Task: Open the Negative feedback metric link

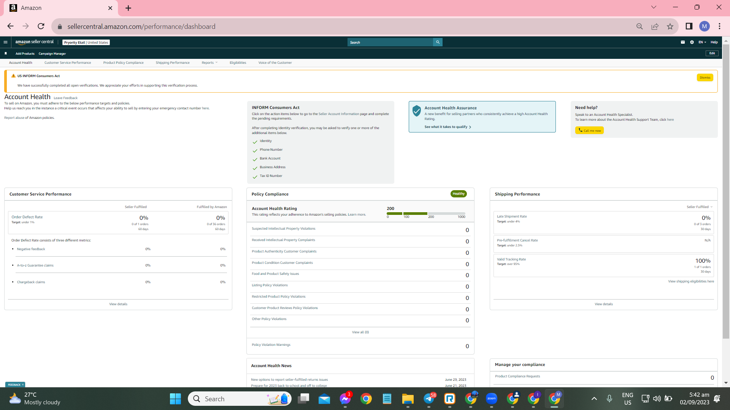Action: click(x=31, y=249)
